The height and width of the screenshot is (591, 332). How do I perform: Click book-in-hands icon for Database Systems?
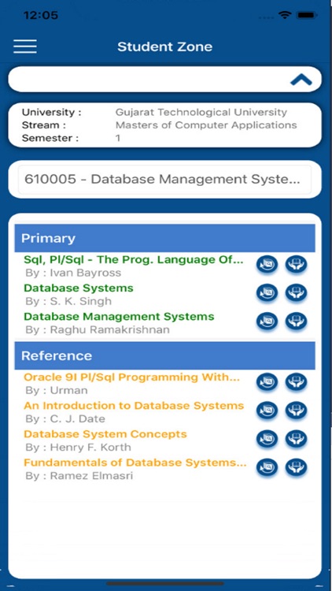click(x=296, y=293)
